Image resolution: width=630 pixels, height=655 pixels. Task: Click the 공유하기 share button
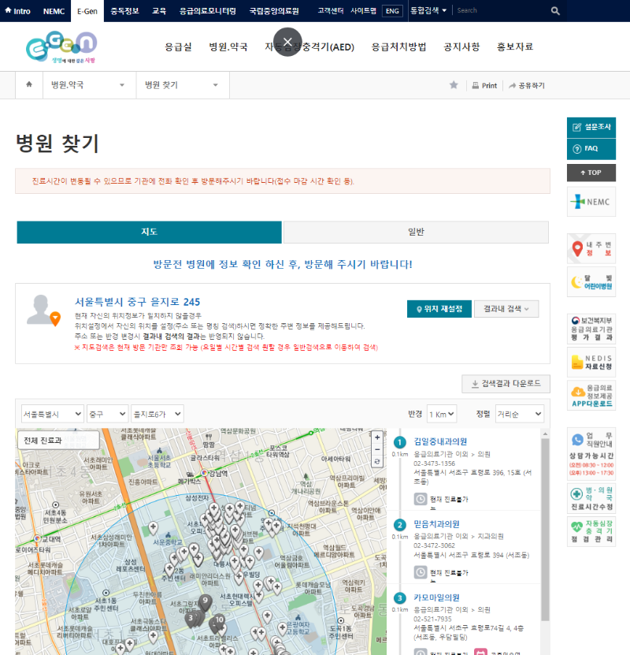(527, 85)
